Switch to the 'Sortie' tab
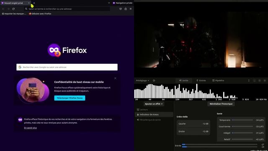 coord(184,81)
